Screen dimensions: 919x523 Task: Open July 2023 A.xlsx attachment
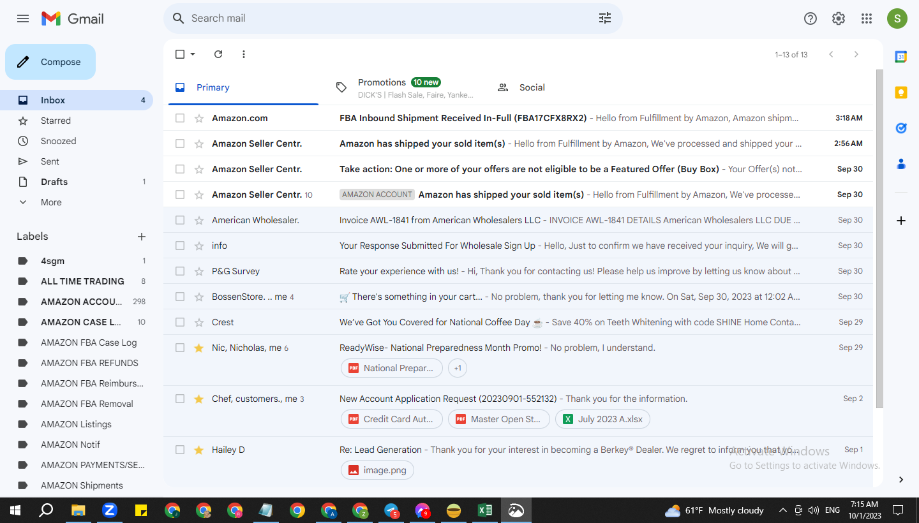(603, 419)
